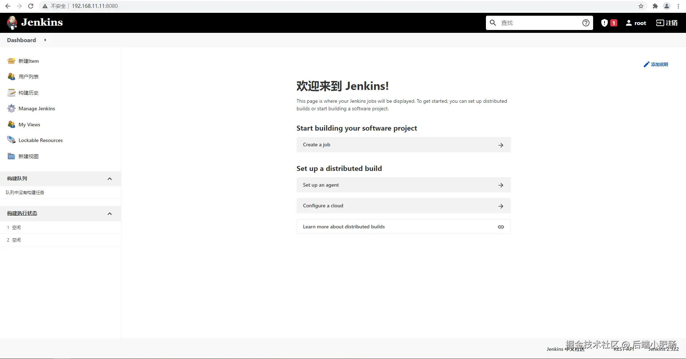Click Set up a distributed build heading
This screenshot has width=686, height=359.
click(x=339, y=168)
